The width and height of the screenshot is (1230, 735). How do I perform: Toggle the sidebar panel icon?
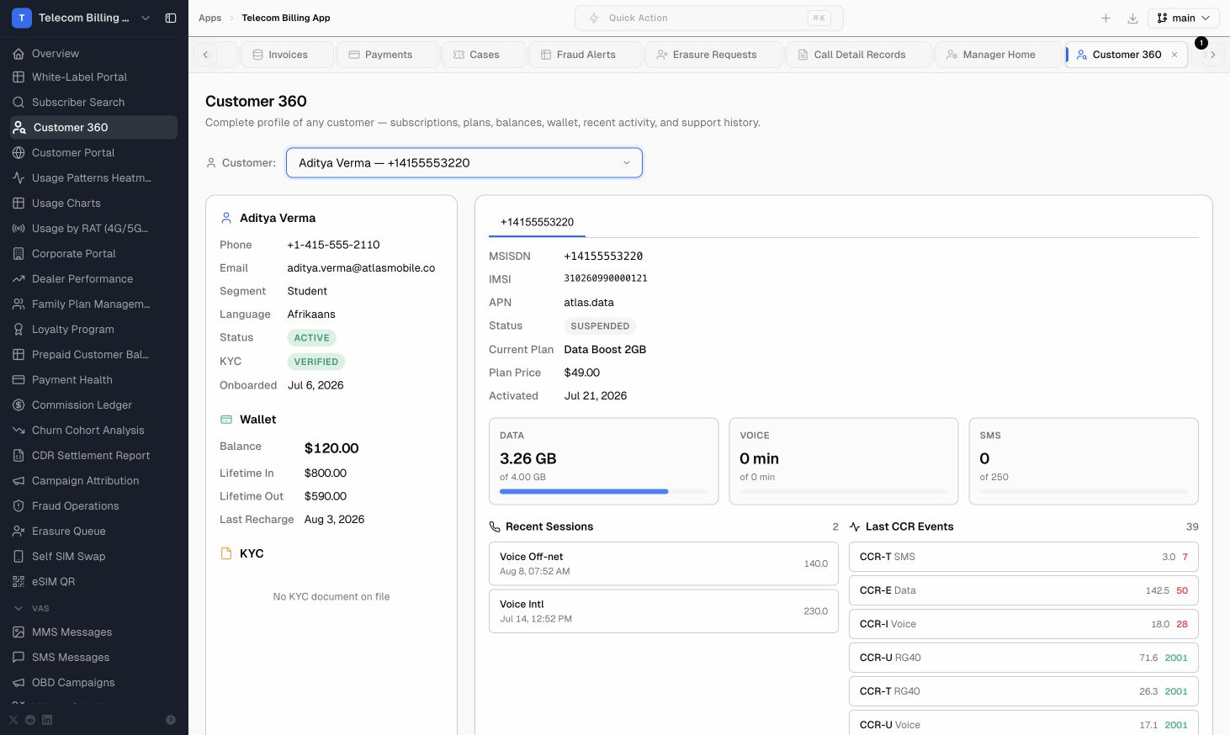click(171, 18)
